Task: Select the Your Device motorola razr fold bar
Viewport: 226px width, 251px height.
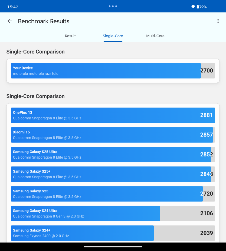Action: (113, 71)
